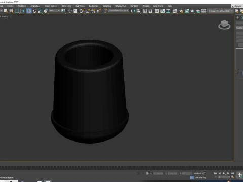Screen dimensions: 243x182
Task: Click Render in the Cloud icon
Action: (198, 11)
